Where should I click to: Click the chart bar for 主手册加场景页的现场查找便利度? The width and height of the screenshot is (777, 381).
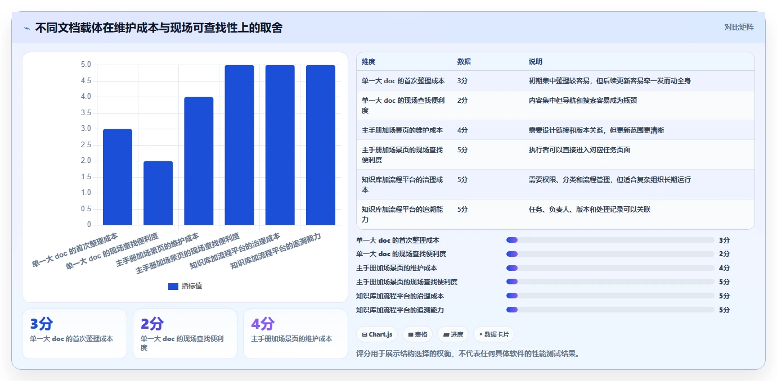[239, 145]
